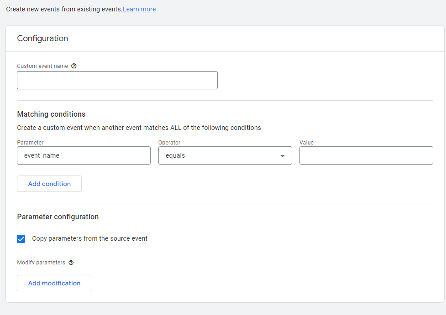This screenshot has width=446, height=315.
Task: Click the Matching conditions section heading
Action: click(x=51, y=114)
